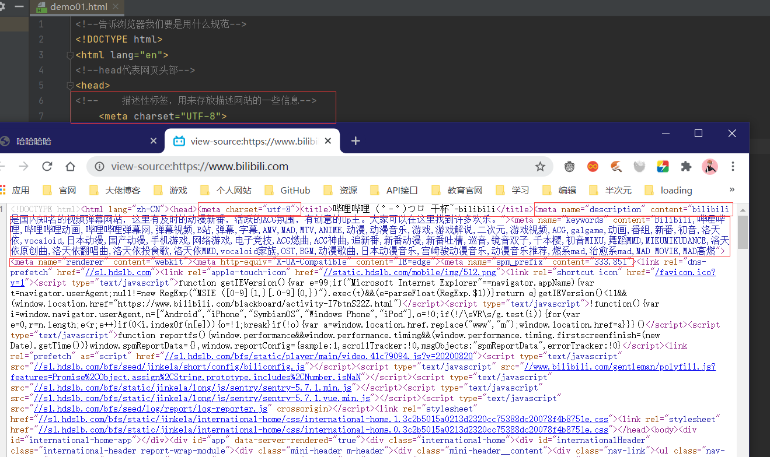770x457 pixels.
Task: Open the 个人网站 bookmark folder
Action: coord(225,190)
